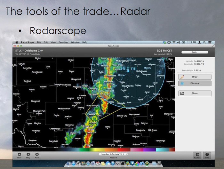This screenshot has height=169, width=224.
Task: Click the Beam Height 2.51 kft value
Action: 198,70
